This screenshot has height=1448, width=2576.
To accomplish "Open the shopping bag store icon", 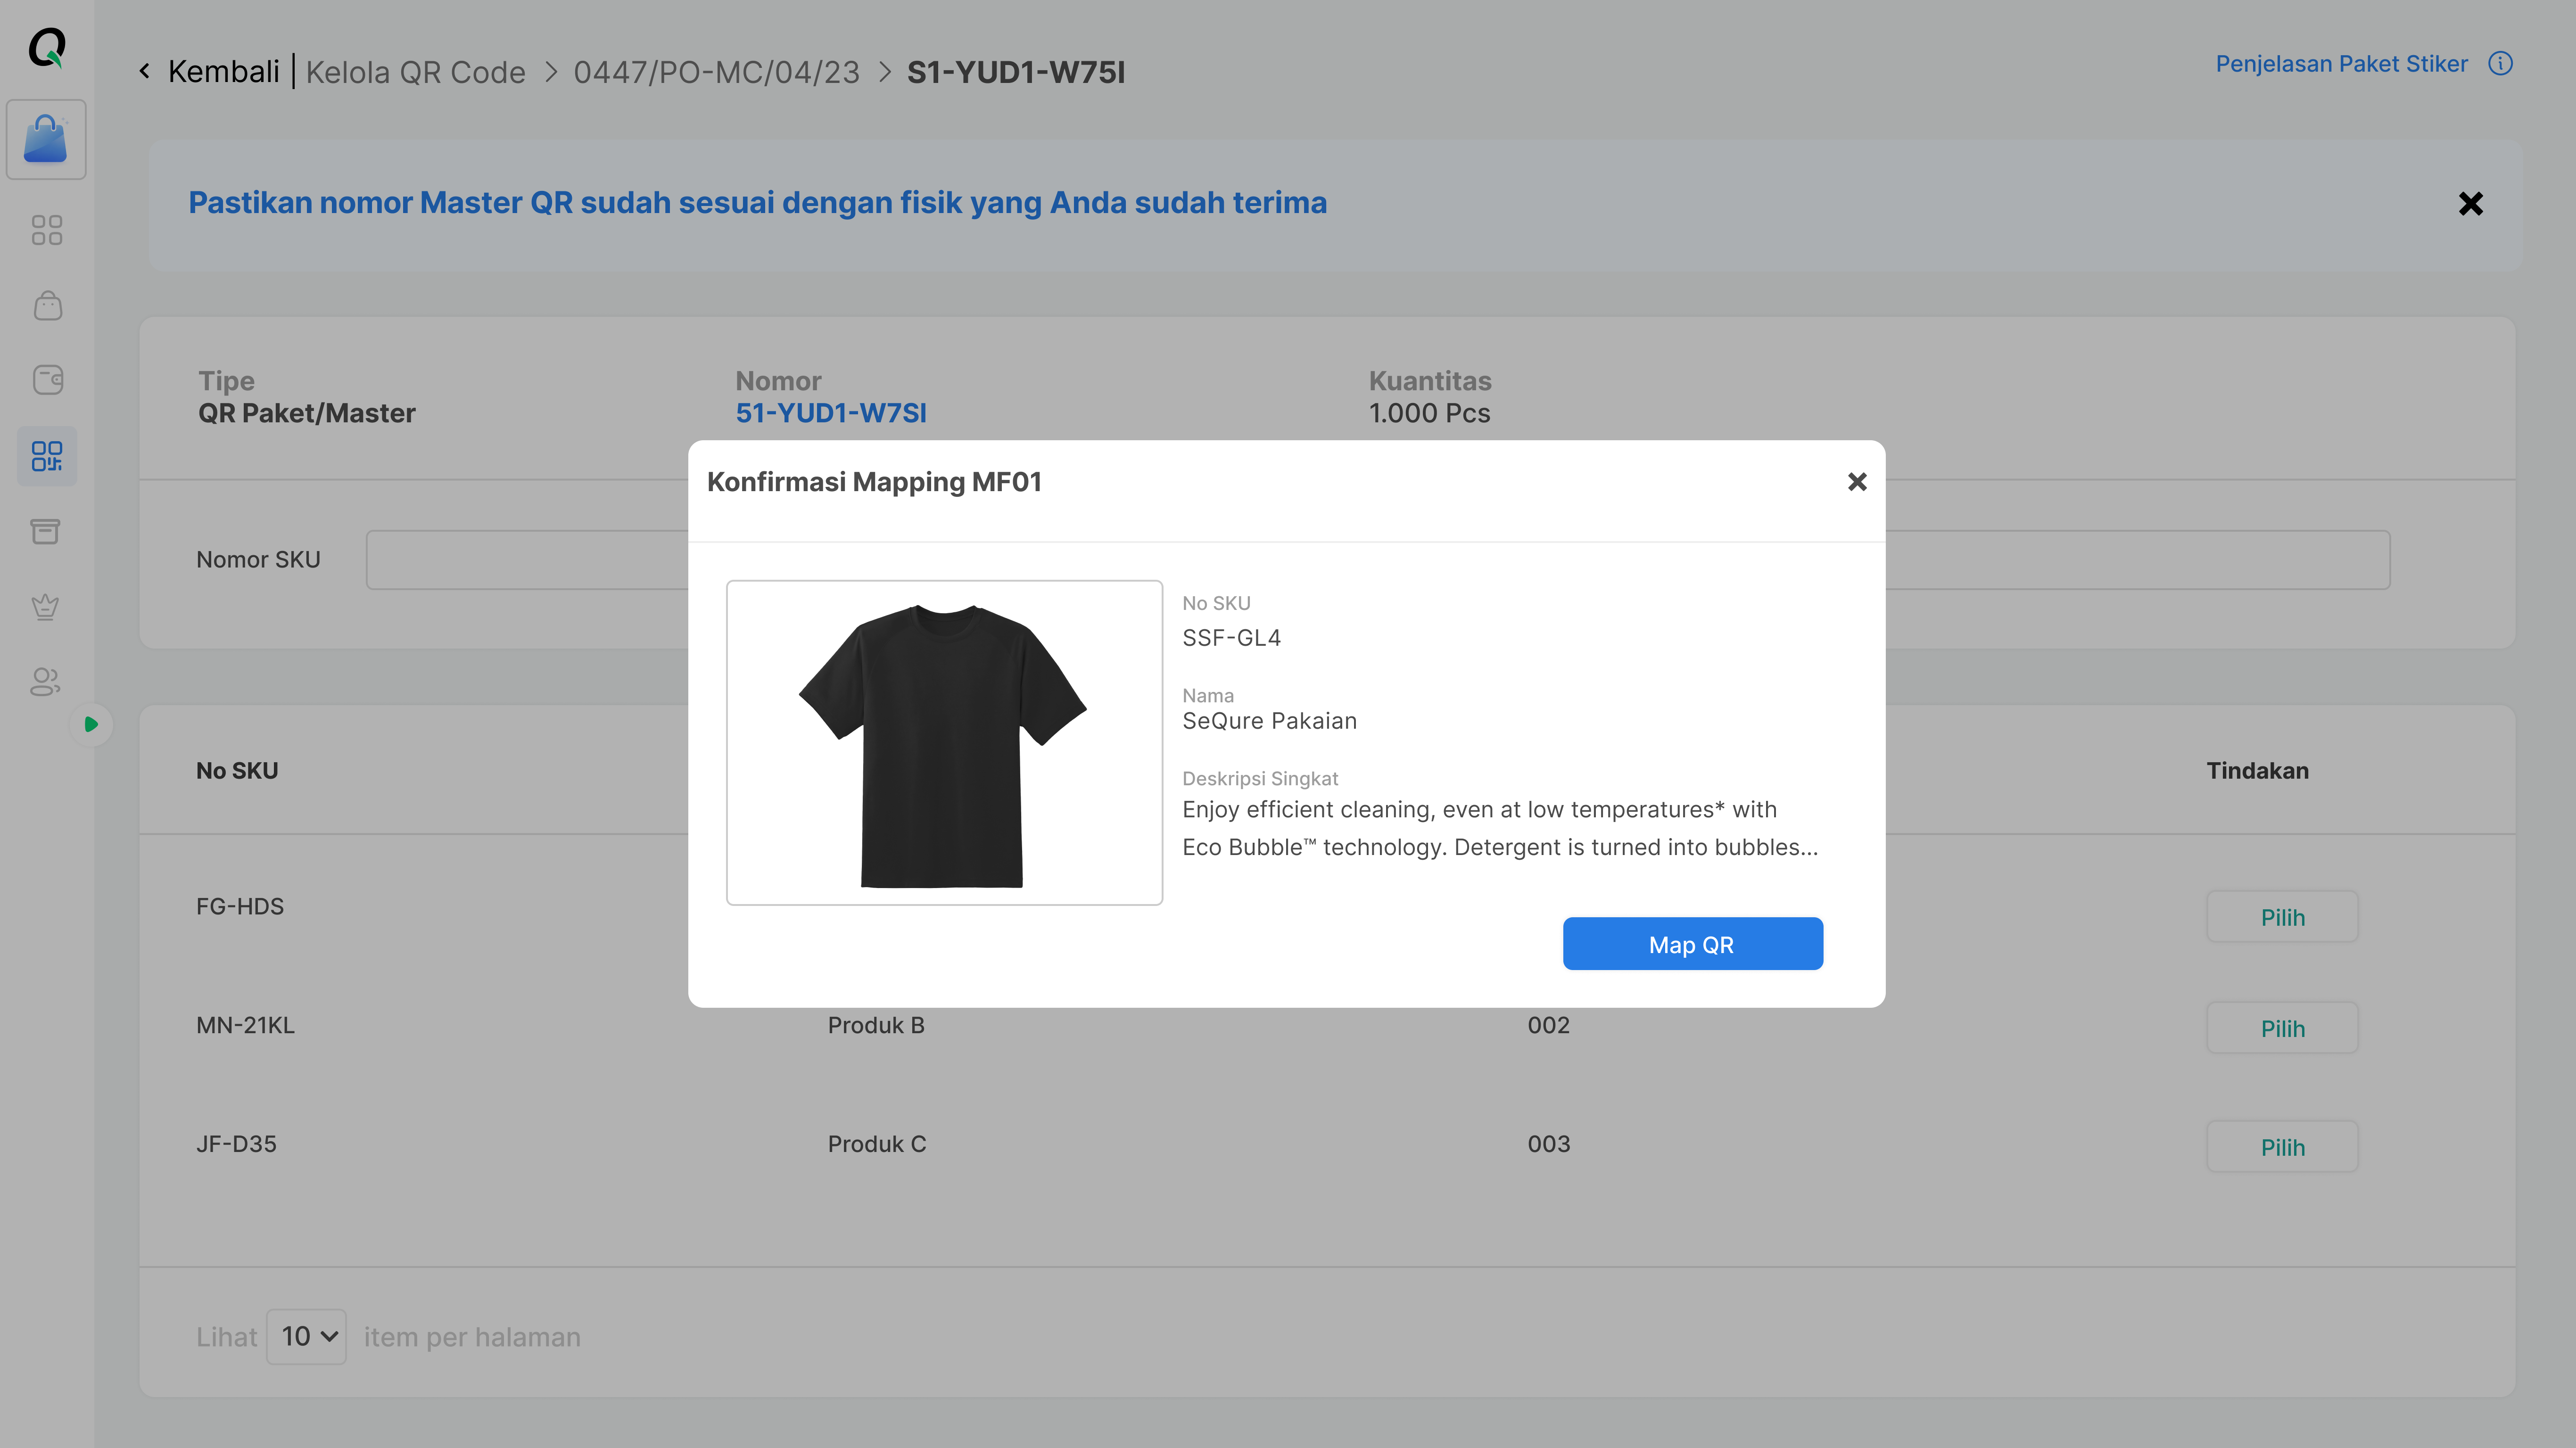I will click(x=46, y=139).
